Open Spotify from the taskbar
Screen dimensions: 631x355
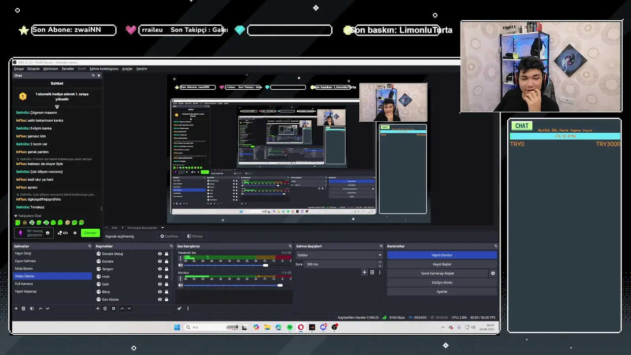[289, 327]
